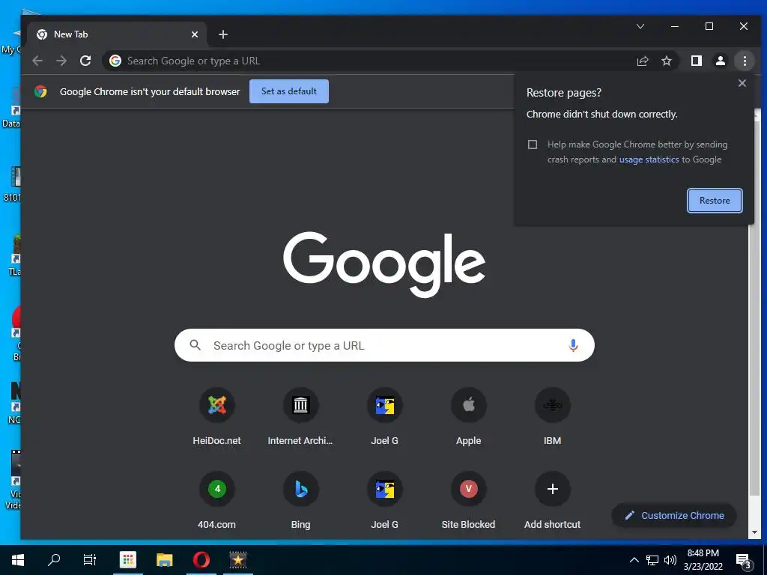Click the Share this page icon
The height and width of the screenshot is (575, 767).
(x=642, y=61)
